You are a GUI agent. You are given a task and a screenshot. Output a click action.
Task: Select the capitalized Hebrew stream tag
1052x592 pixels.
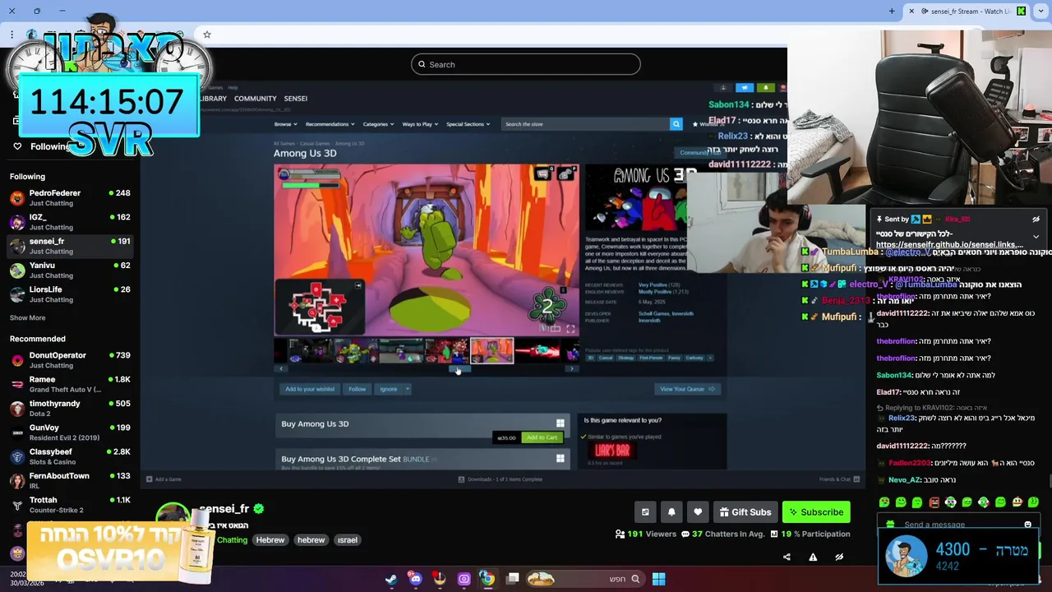click(x=270, y=540)
